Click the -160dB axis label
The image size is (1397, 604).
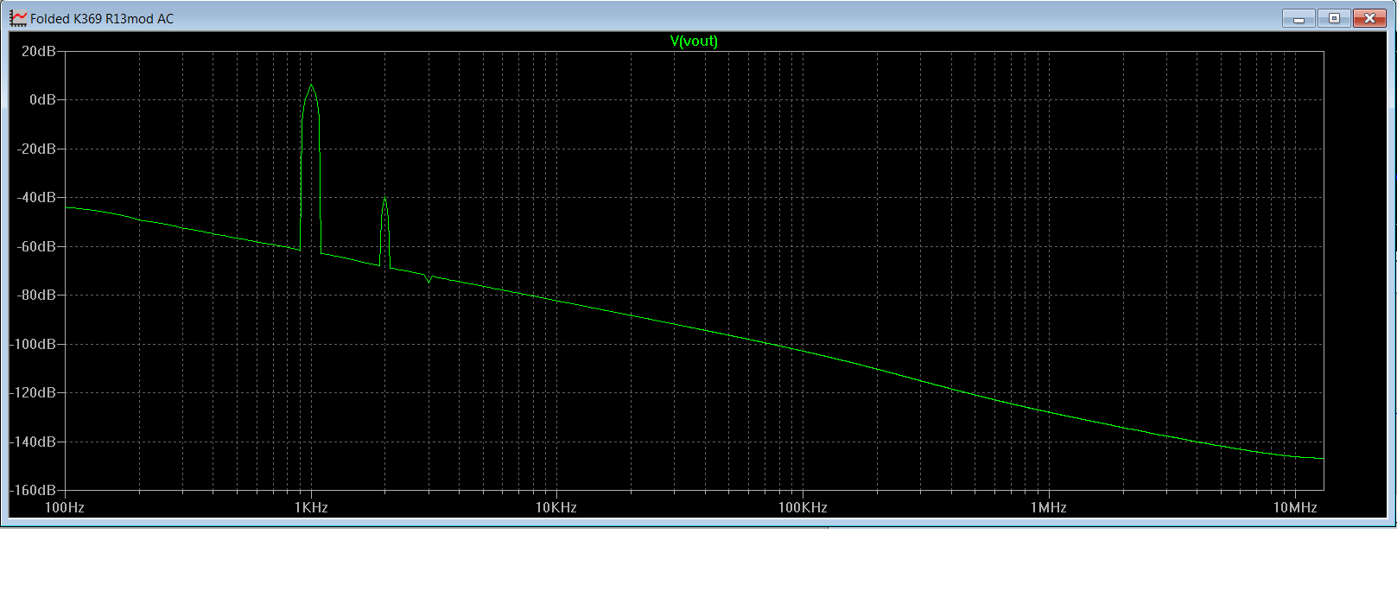[33, 490]
